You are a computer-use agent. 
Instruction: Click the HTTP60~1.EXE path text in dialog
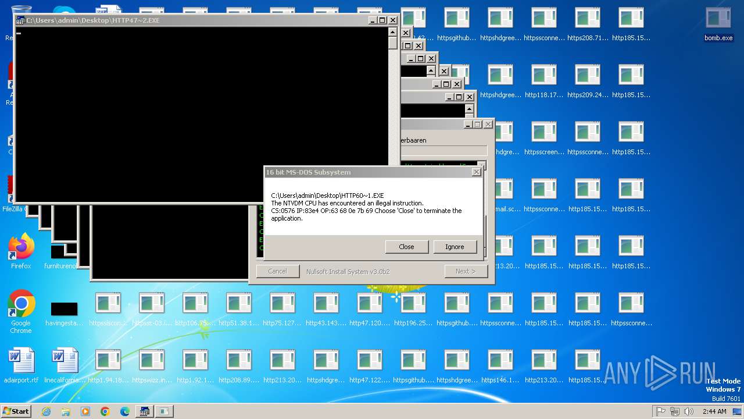tap(327, 196)
